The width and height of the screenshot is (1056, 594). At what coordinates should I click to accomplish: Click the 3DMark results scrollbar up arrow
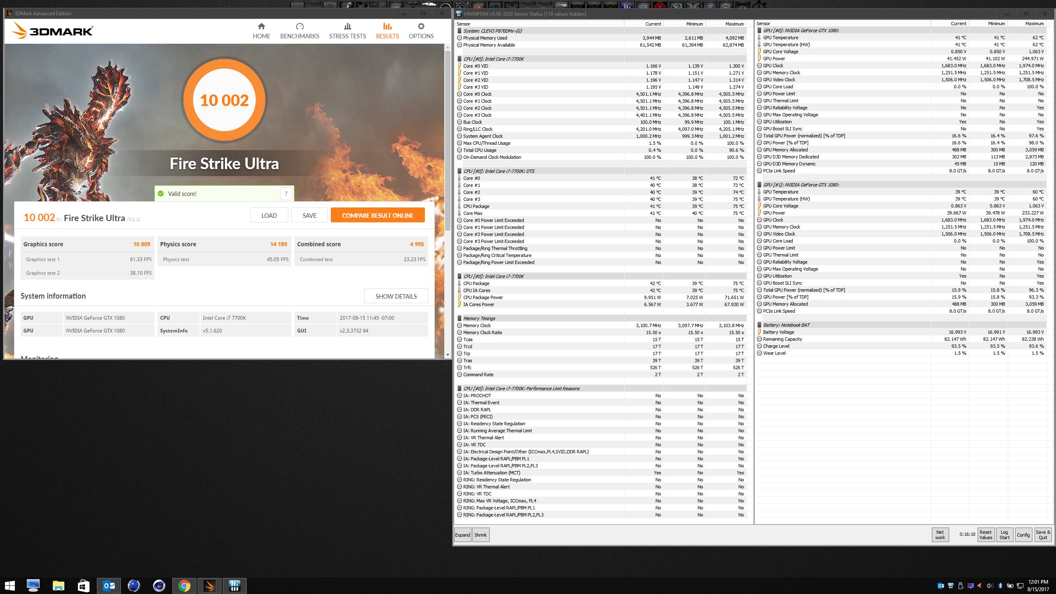(x=448, y=48)
